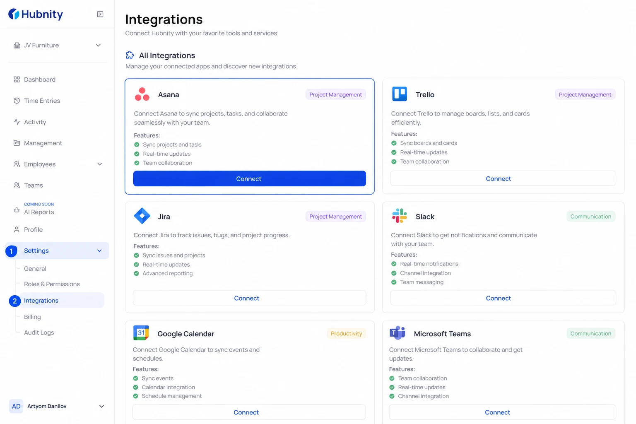636x424 pixels.
Task: Click "Team messaging" feature in Slack card
Action: (422, 282)
